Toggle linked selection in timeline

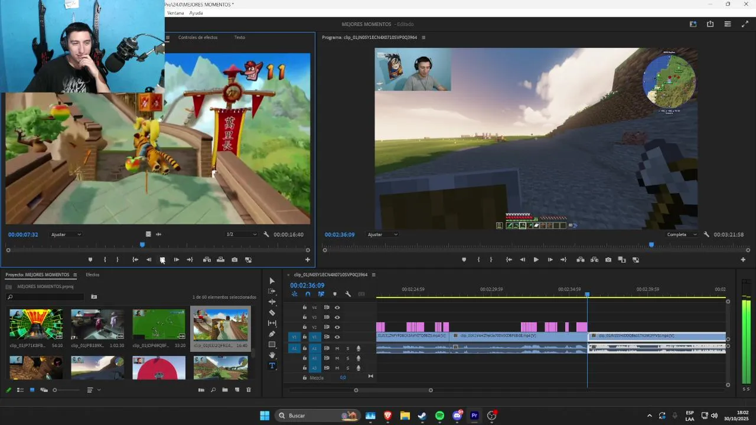click(x=321, y=294)
